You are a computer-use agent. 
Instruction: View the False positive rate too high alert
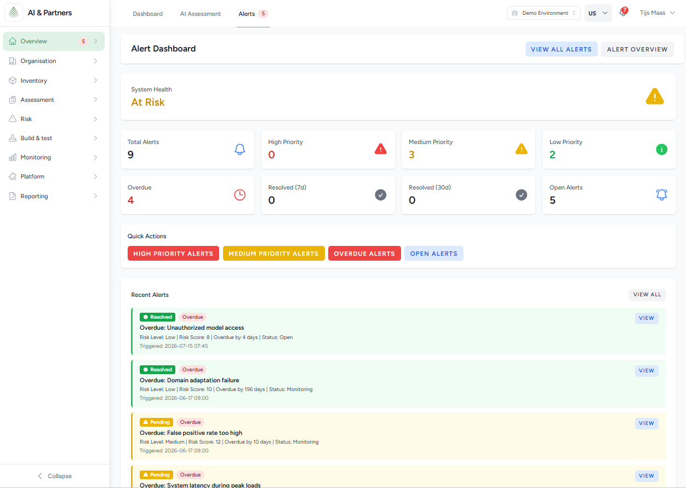(x=647, y=423)
